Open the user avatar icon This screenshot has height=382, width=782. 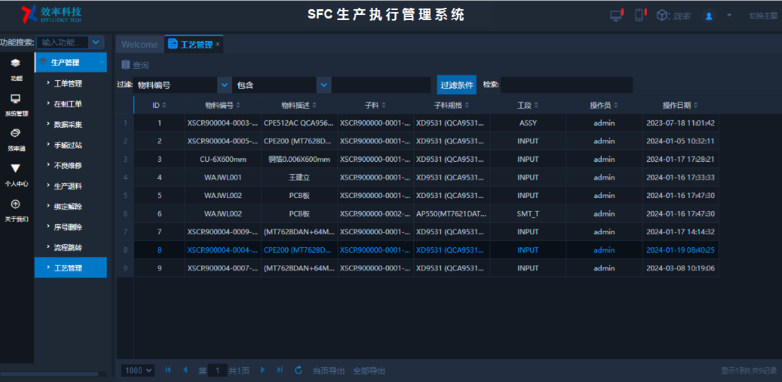coord(709,16)
